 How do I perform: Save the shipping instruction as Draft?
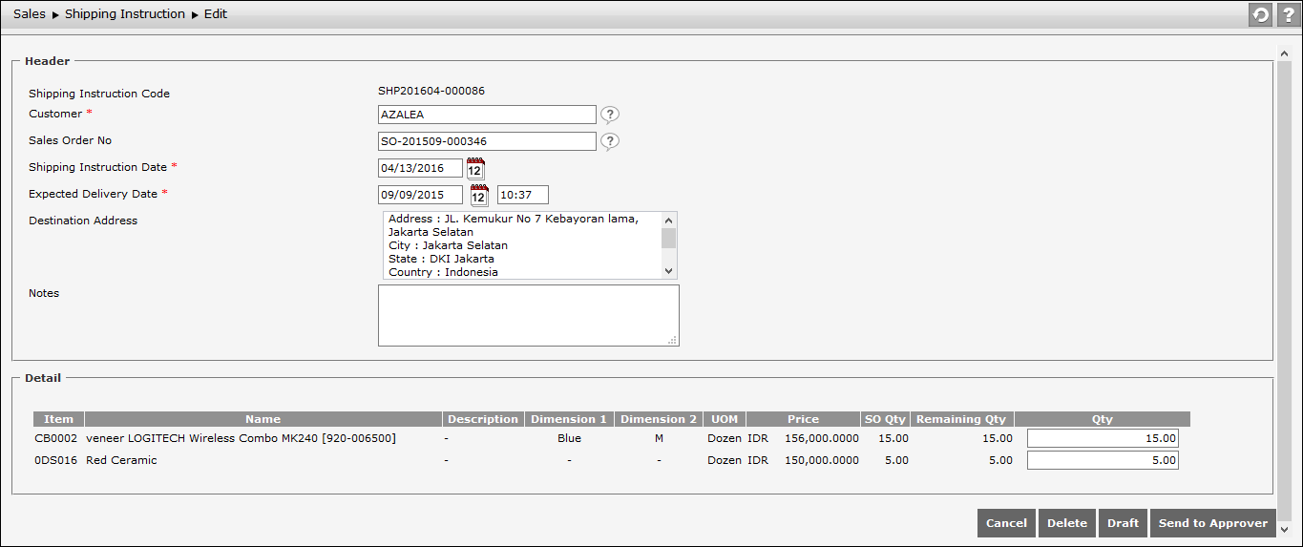(x=1123, y=523)
